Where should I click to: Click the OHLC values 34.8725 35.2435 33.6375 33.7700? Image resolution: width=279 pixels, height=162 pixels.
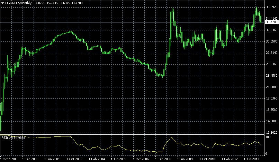click(58, 3)
